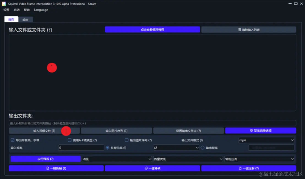The width and height of the screenshot is (305, 179).
Task: Show advanced options via 显示高级选项
Action: tap(261, 131)
